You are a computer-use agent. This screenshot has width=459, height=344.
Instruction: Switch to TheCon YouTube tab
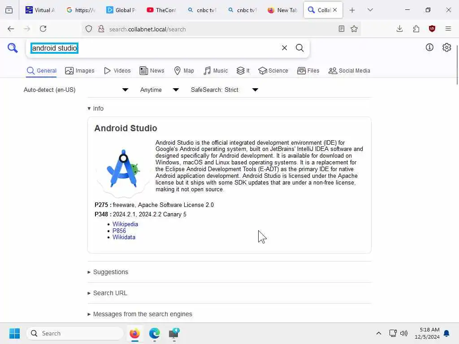pos(161,10)
